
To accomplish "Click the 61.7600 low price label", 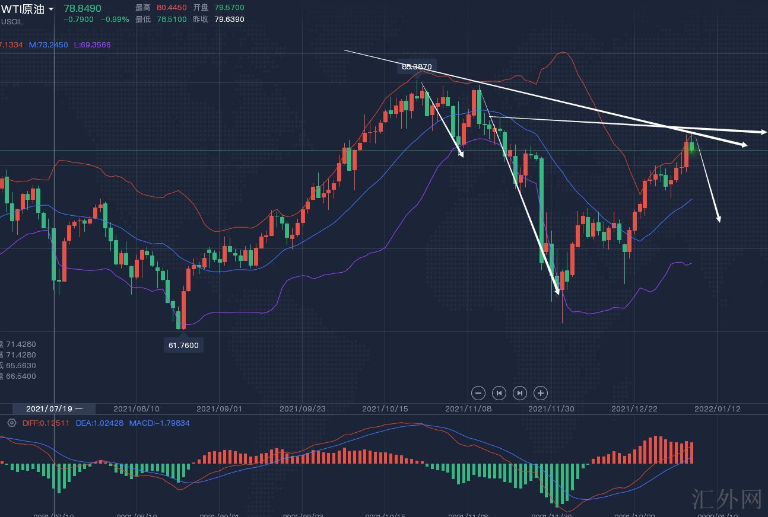I will click(183, 345).
